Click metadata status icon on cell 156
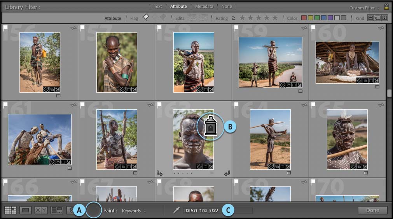Screen dimensions: 393x219 click(x=73, y=28)
